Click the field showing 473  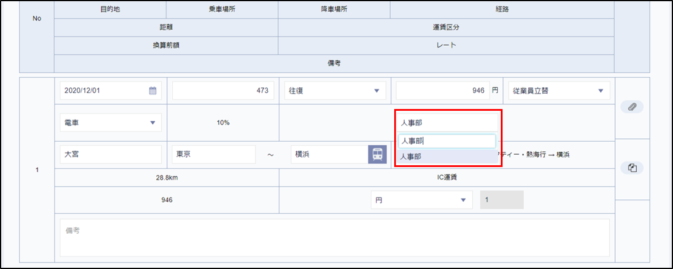(x=222, y=91)
